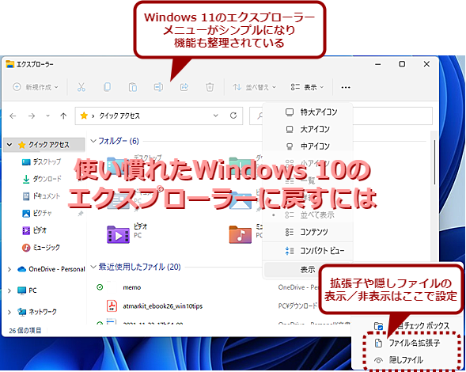Select PC in the navigation pane
466x372 pixels.
[x=27, y=290]
